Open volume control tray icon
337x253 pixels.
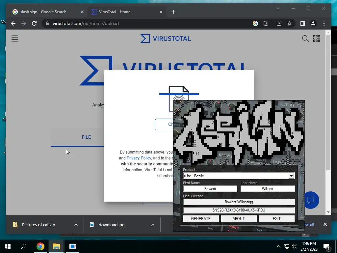tap(294, 246)
